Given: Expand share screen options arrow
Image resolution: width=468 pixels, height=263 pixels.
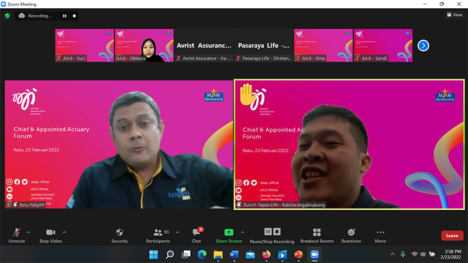Looking at the screenshot, I should click(242, 232).
